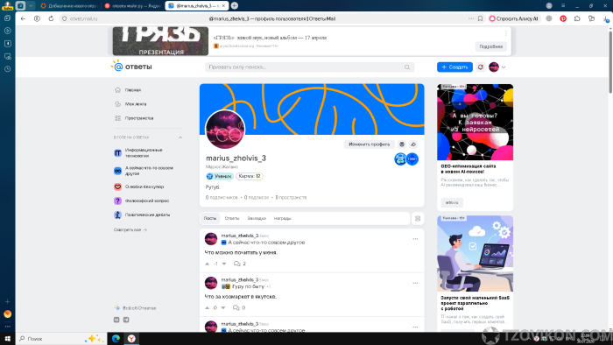Screen dimensions: 613x345
Task: Open 'Главная' in left sidebar
Action: click(x=128, y=90)
